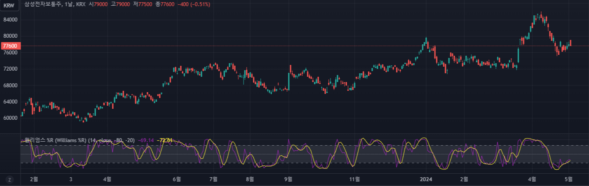Click the 72000 price axis label
Screen dimensions: 589x186
[x=10, y=69]
